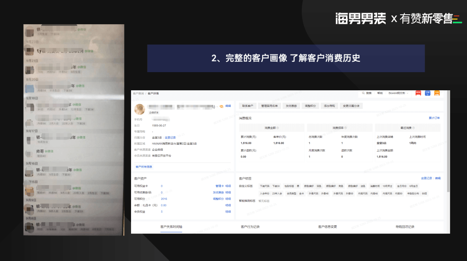Screen dimensions: 467x261
Task: Click the 入会年份 23年入会 tag
Action: [x=271, y=194]
